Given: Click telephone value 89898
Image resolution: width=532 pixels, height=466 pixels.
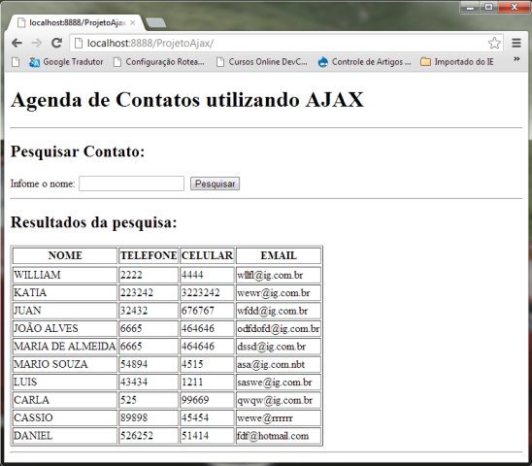Looking at the screenshot, I should pyautogui.click(x=134, y=417).
